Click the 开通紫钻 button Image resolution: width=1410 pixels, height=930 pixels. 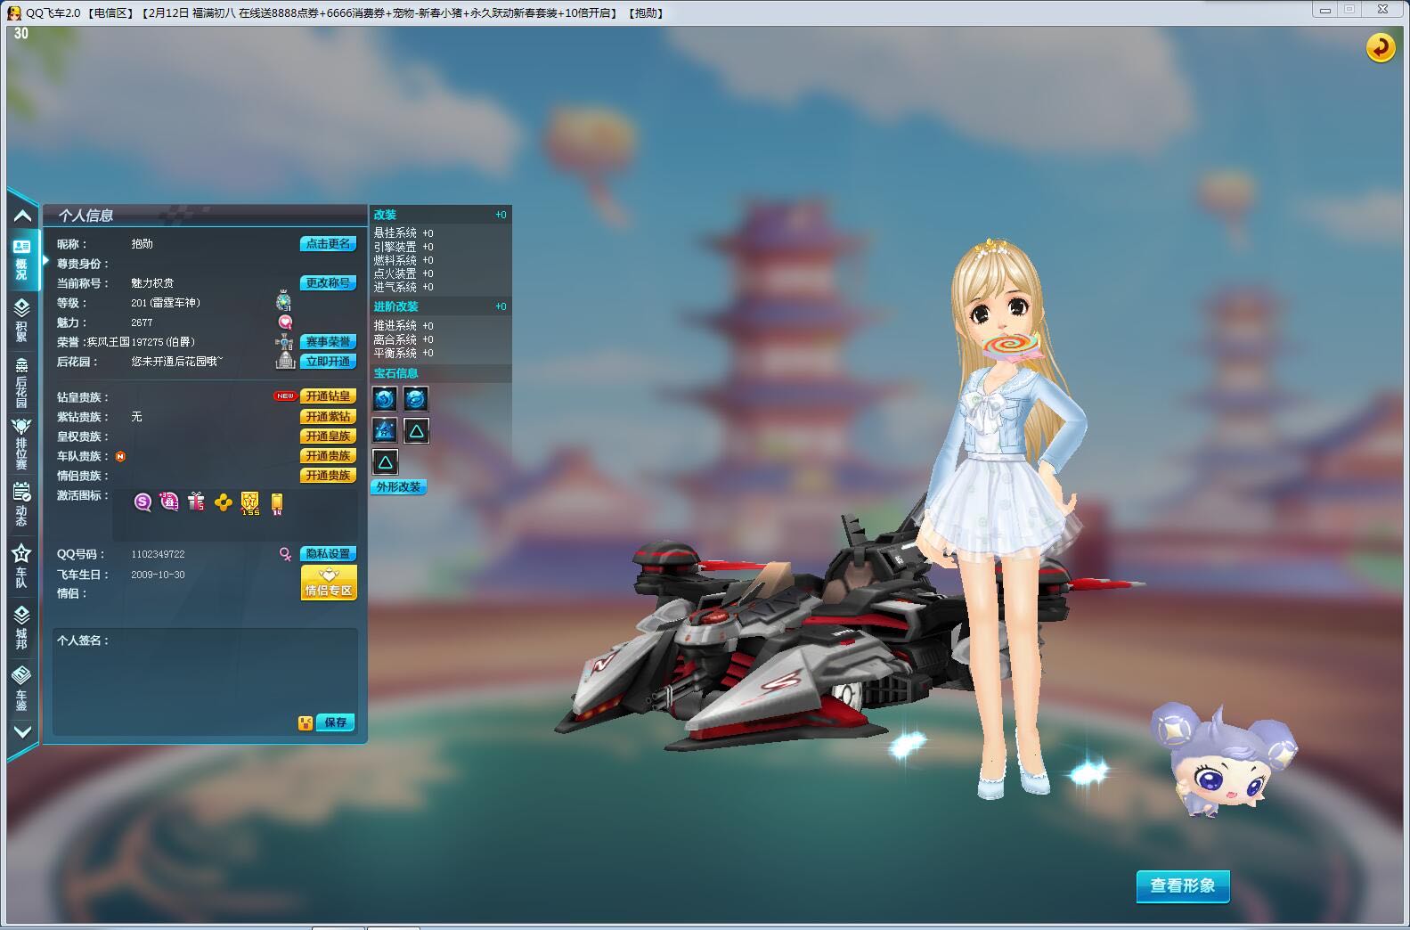click(328, 416)
